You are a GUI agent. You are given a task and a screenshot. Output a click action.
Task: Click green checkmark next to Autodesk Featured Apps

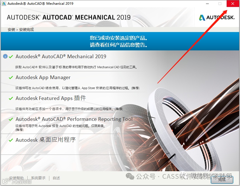click(x=11, y=98)
